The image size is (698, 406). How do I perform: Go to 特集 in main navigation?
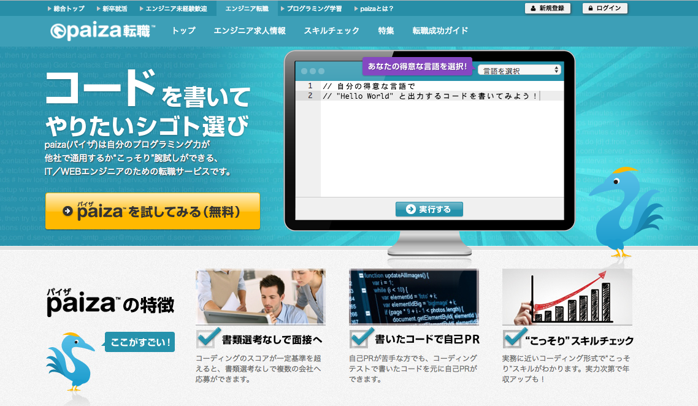pos(386,31)
